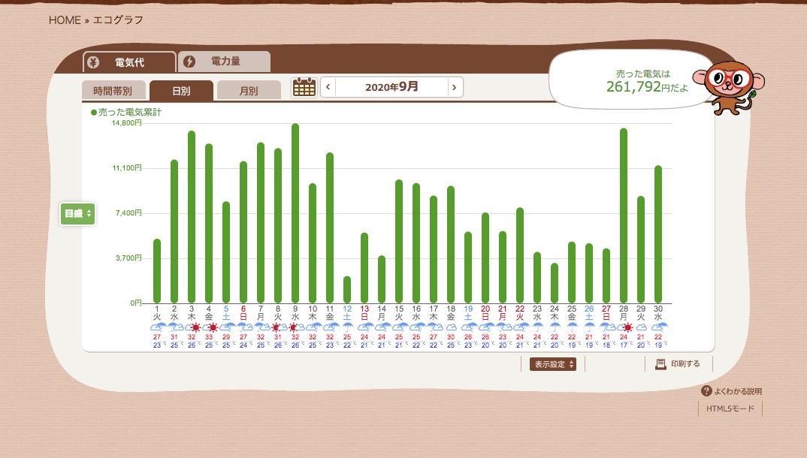Click the bar for September 9

295,214
